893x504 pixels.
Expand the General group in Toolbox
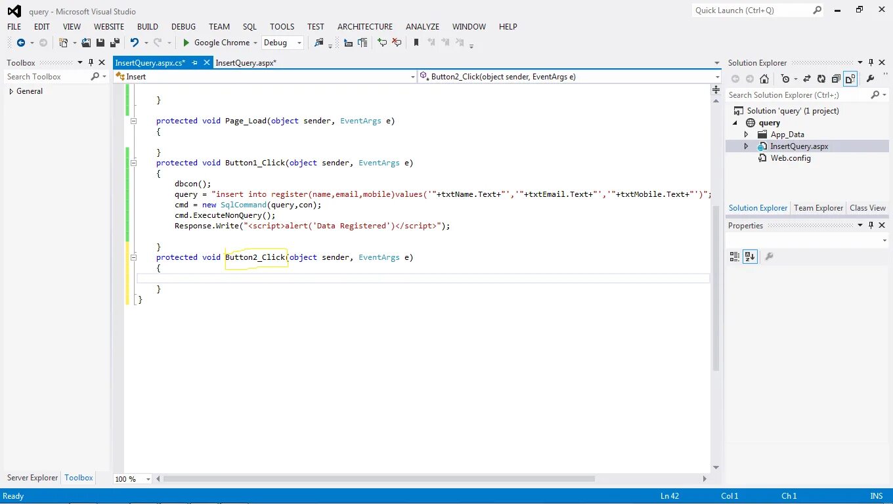[x=11, y=91]
